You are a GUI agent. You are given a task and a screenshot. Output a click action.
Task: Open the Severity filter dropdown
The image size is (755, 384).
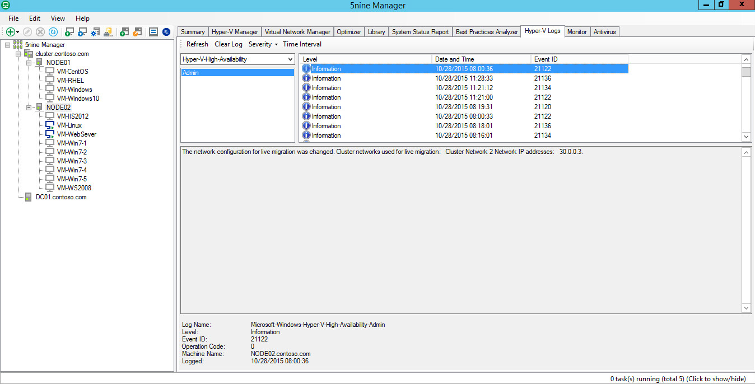[263, 44]
